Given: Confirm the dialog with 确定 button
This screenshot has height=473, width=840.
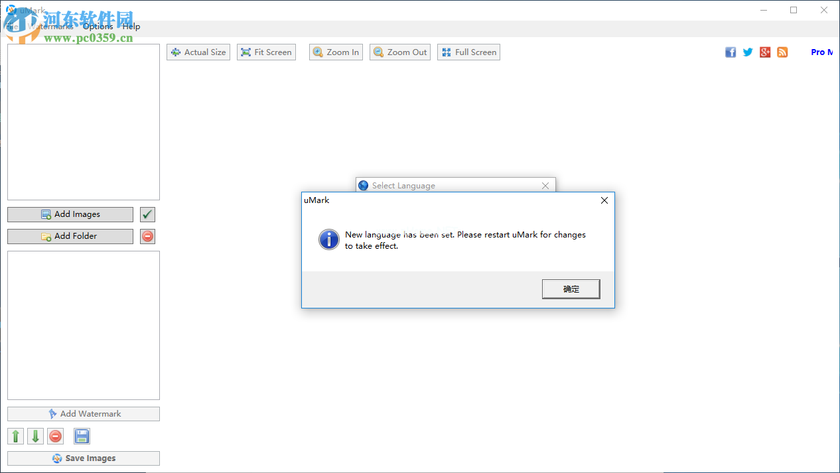Looking at the screenshot, I should coord(571,289).
